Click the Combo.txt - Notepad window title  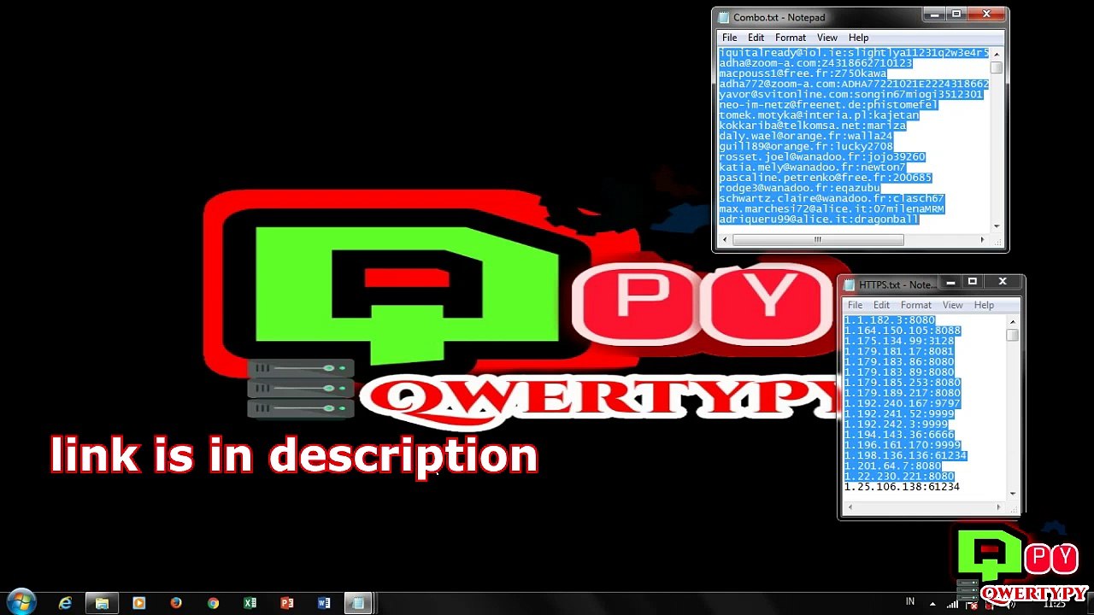tap(779, 17)
